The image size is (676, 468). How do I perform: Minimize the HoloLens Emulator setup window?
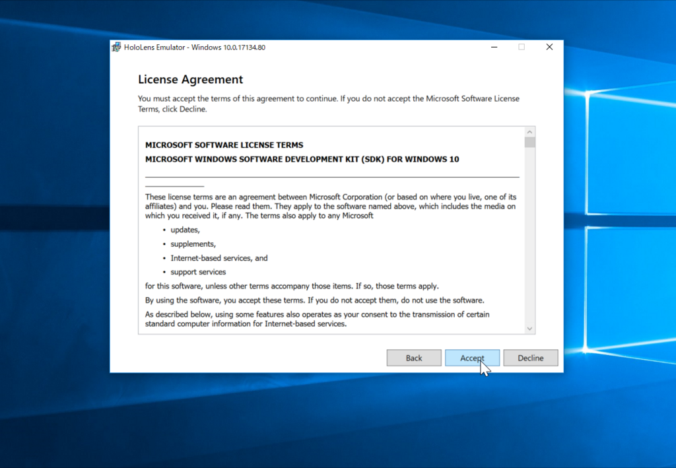click(494, 47)
